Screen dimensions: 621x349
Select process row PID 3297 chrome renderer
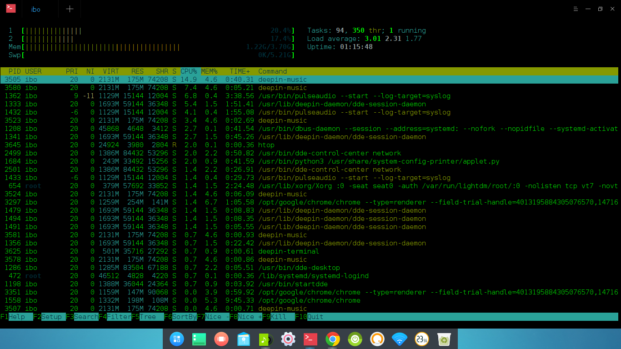coord(309,202)
